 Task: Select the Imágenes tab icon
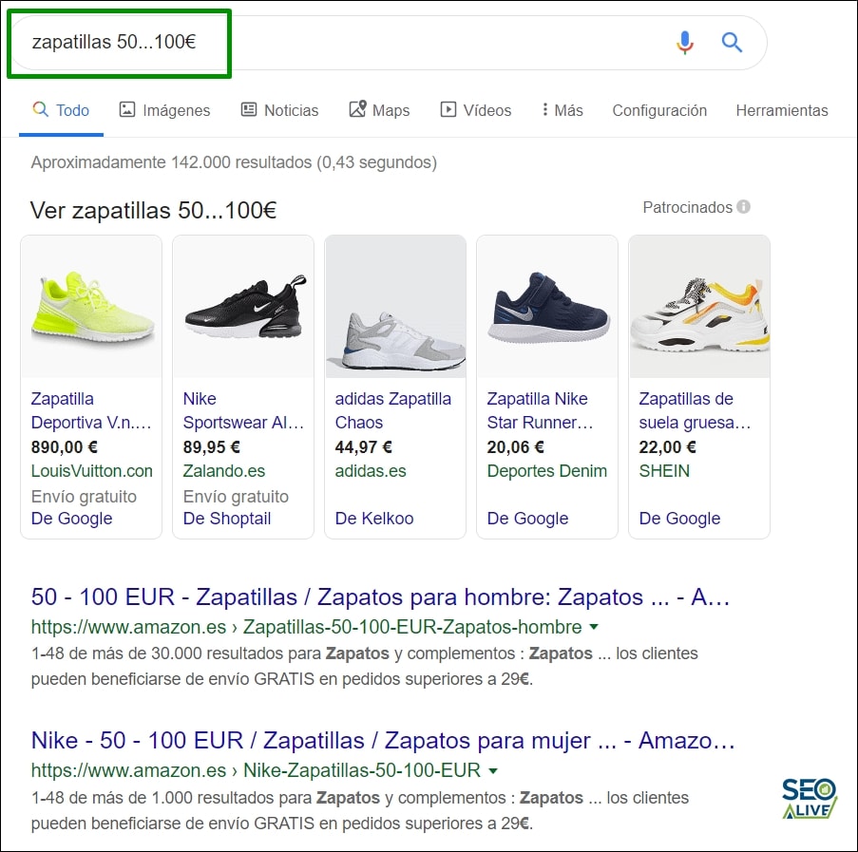tap(128, 110)
